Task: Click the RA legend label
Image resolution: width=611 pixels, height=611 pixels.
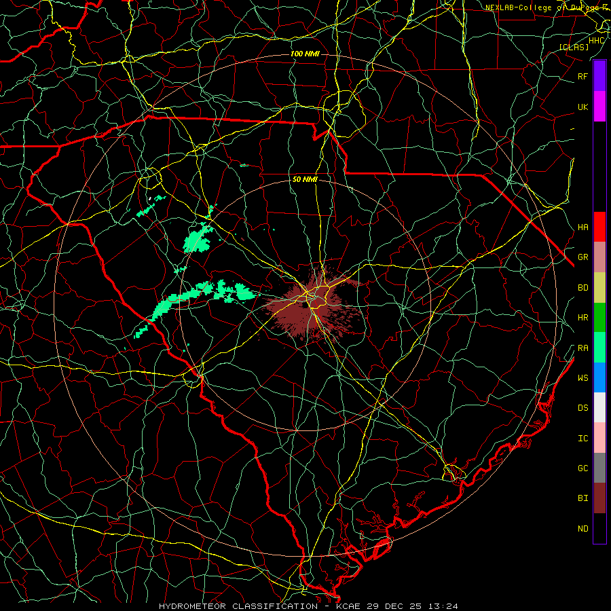Action: coord(582,348)
